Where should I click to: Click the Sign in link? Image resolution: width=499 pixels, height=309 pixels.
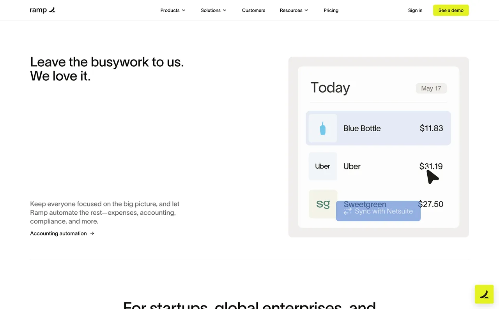(415, 10)
